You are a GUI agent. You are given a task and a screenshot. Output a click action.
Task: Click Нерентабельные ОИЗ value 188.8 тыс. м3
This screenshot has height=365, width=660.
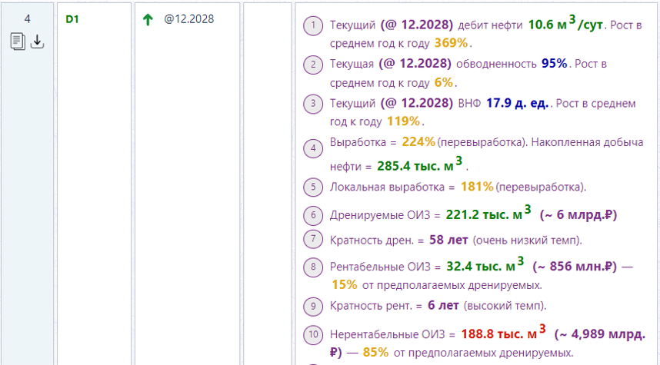coord(503,333)
